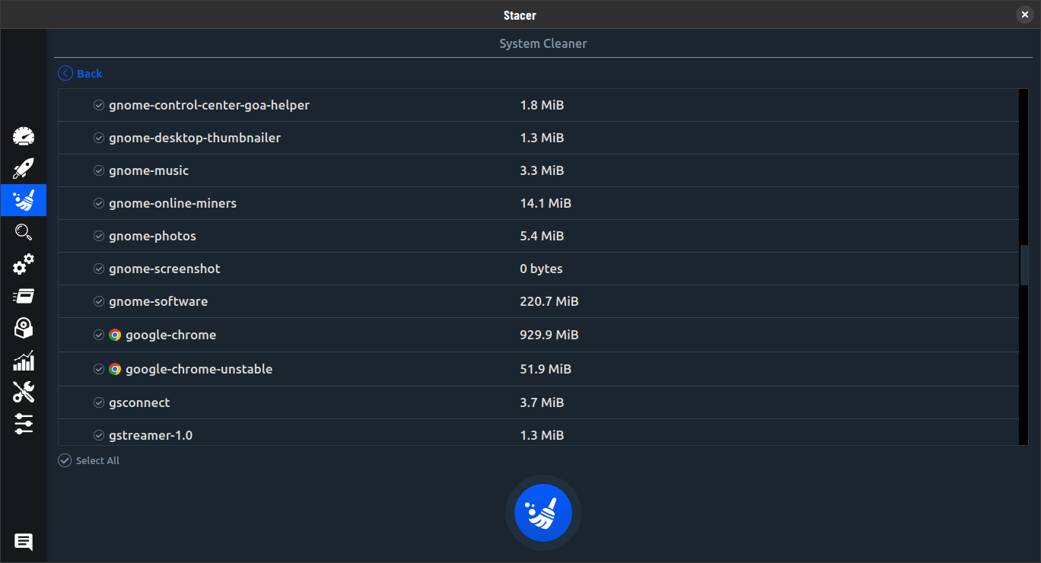Open the Search magnifier sidebar icon
This screenshot has height=563, width=1041.
[x=24, y=232]
